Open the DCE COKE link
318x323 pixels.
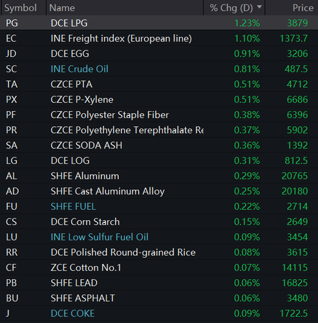click(x=72, y=313)
